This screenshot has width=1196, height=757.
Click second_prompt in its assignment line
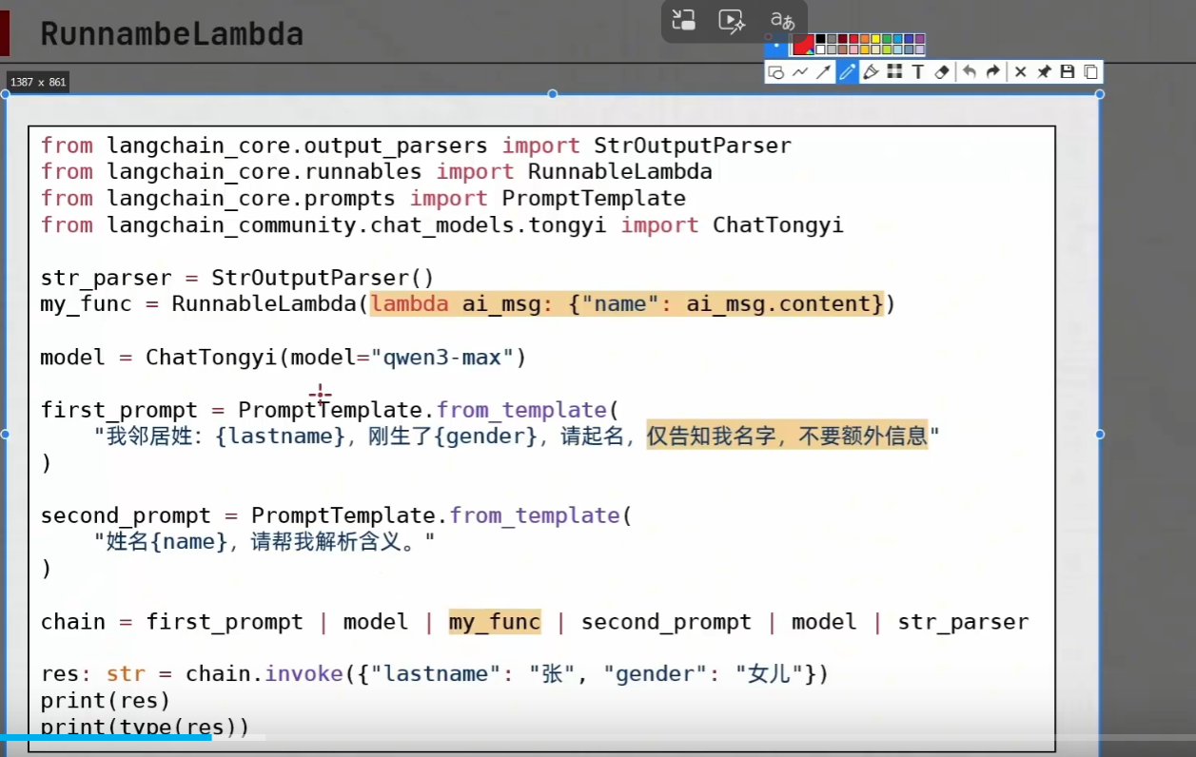click(x=126, y=516)
